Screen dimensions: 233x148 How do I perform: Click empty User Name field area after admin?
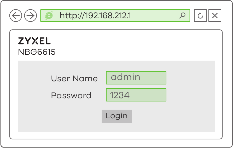pos(153,78)
